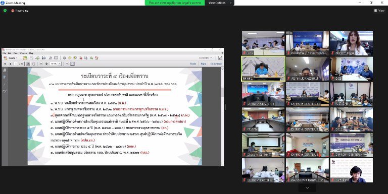388x194 pixels.
Task: Click the Send email envelope icon
Action: tap(56, 58)
